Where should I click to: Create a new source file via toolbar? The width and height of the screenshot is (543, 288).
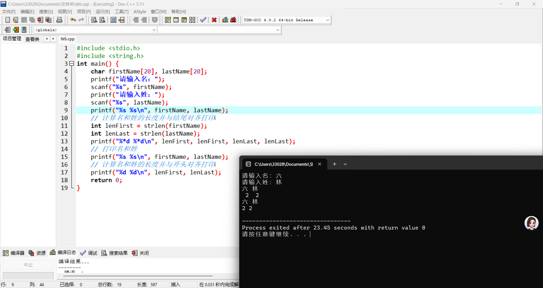pyautogui.click(x=8, y=20)
